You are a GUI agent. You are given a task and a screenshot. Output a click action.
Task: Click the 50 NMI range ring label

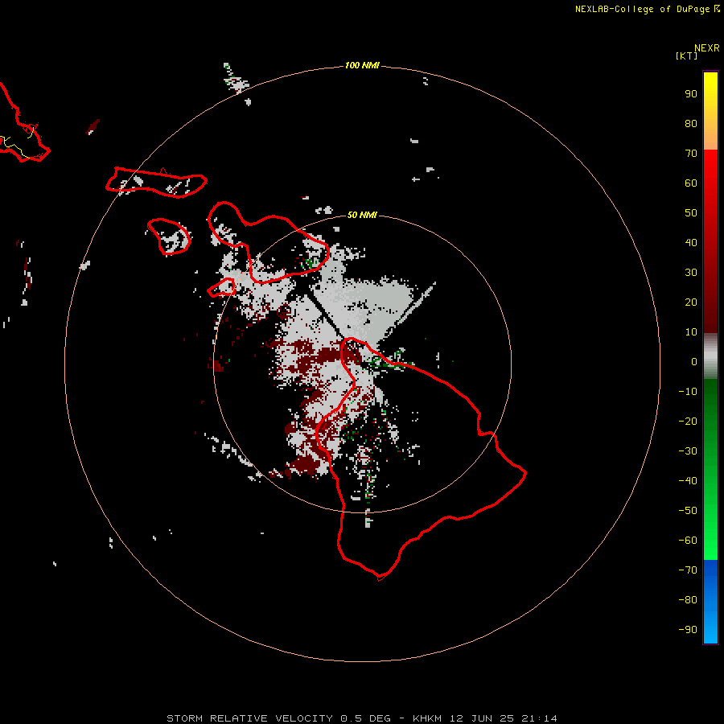coord(362,215)
